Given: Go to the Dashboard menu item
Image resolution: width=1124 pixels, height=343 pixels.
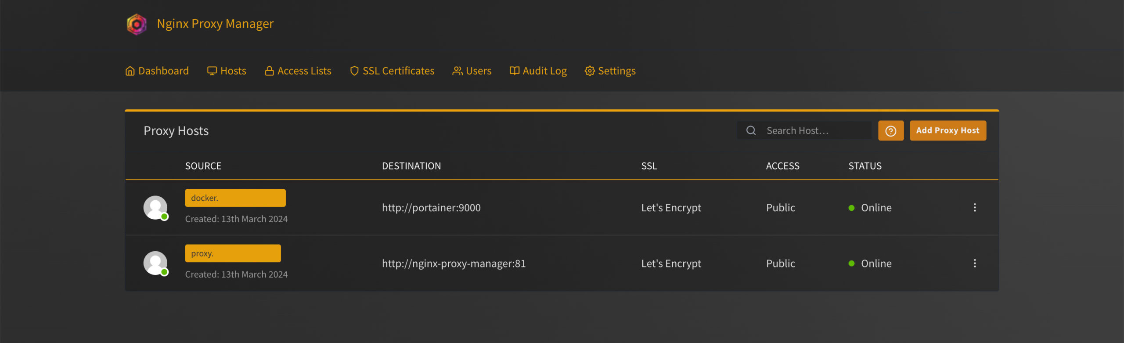Looking at the screenshot, I should (157, 71).
